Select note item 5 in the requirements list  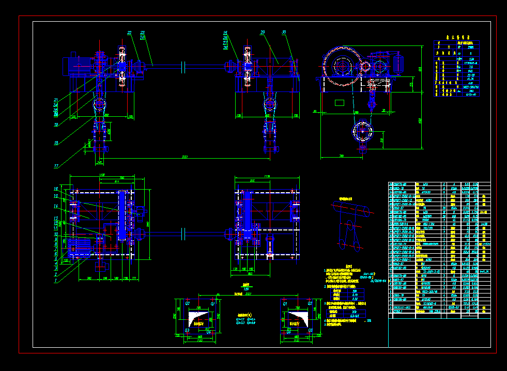(x=333, y=324)
